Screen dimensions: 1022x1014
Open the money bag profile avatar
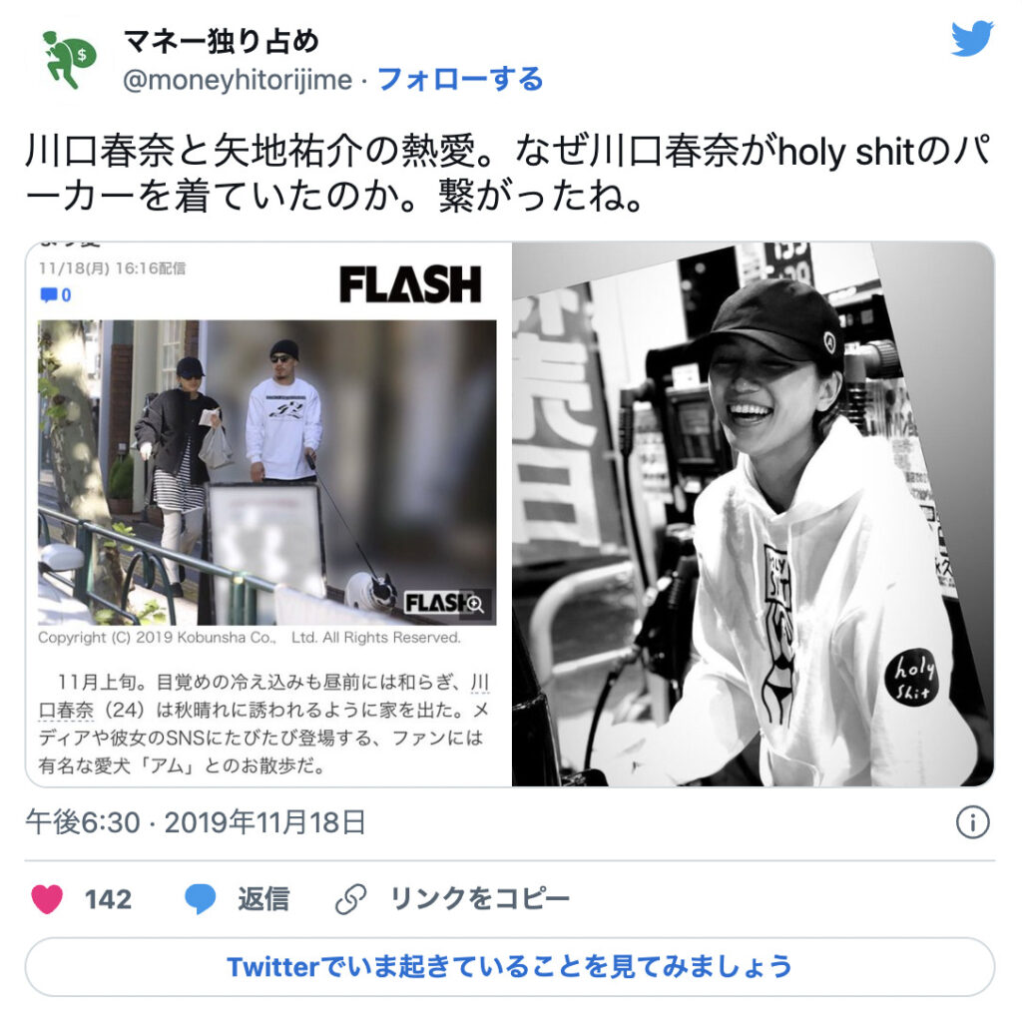click(70, 60)
